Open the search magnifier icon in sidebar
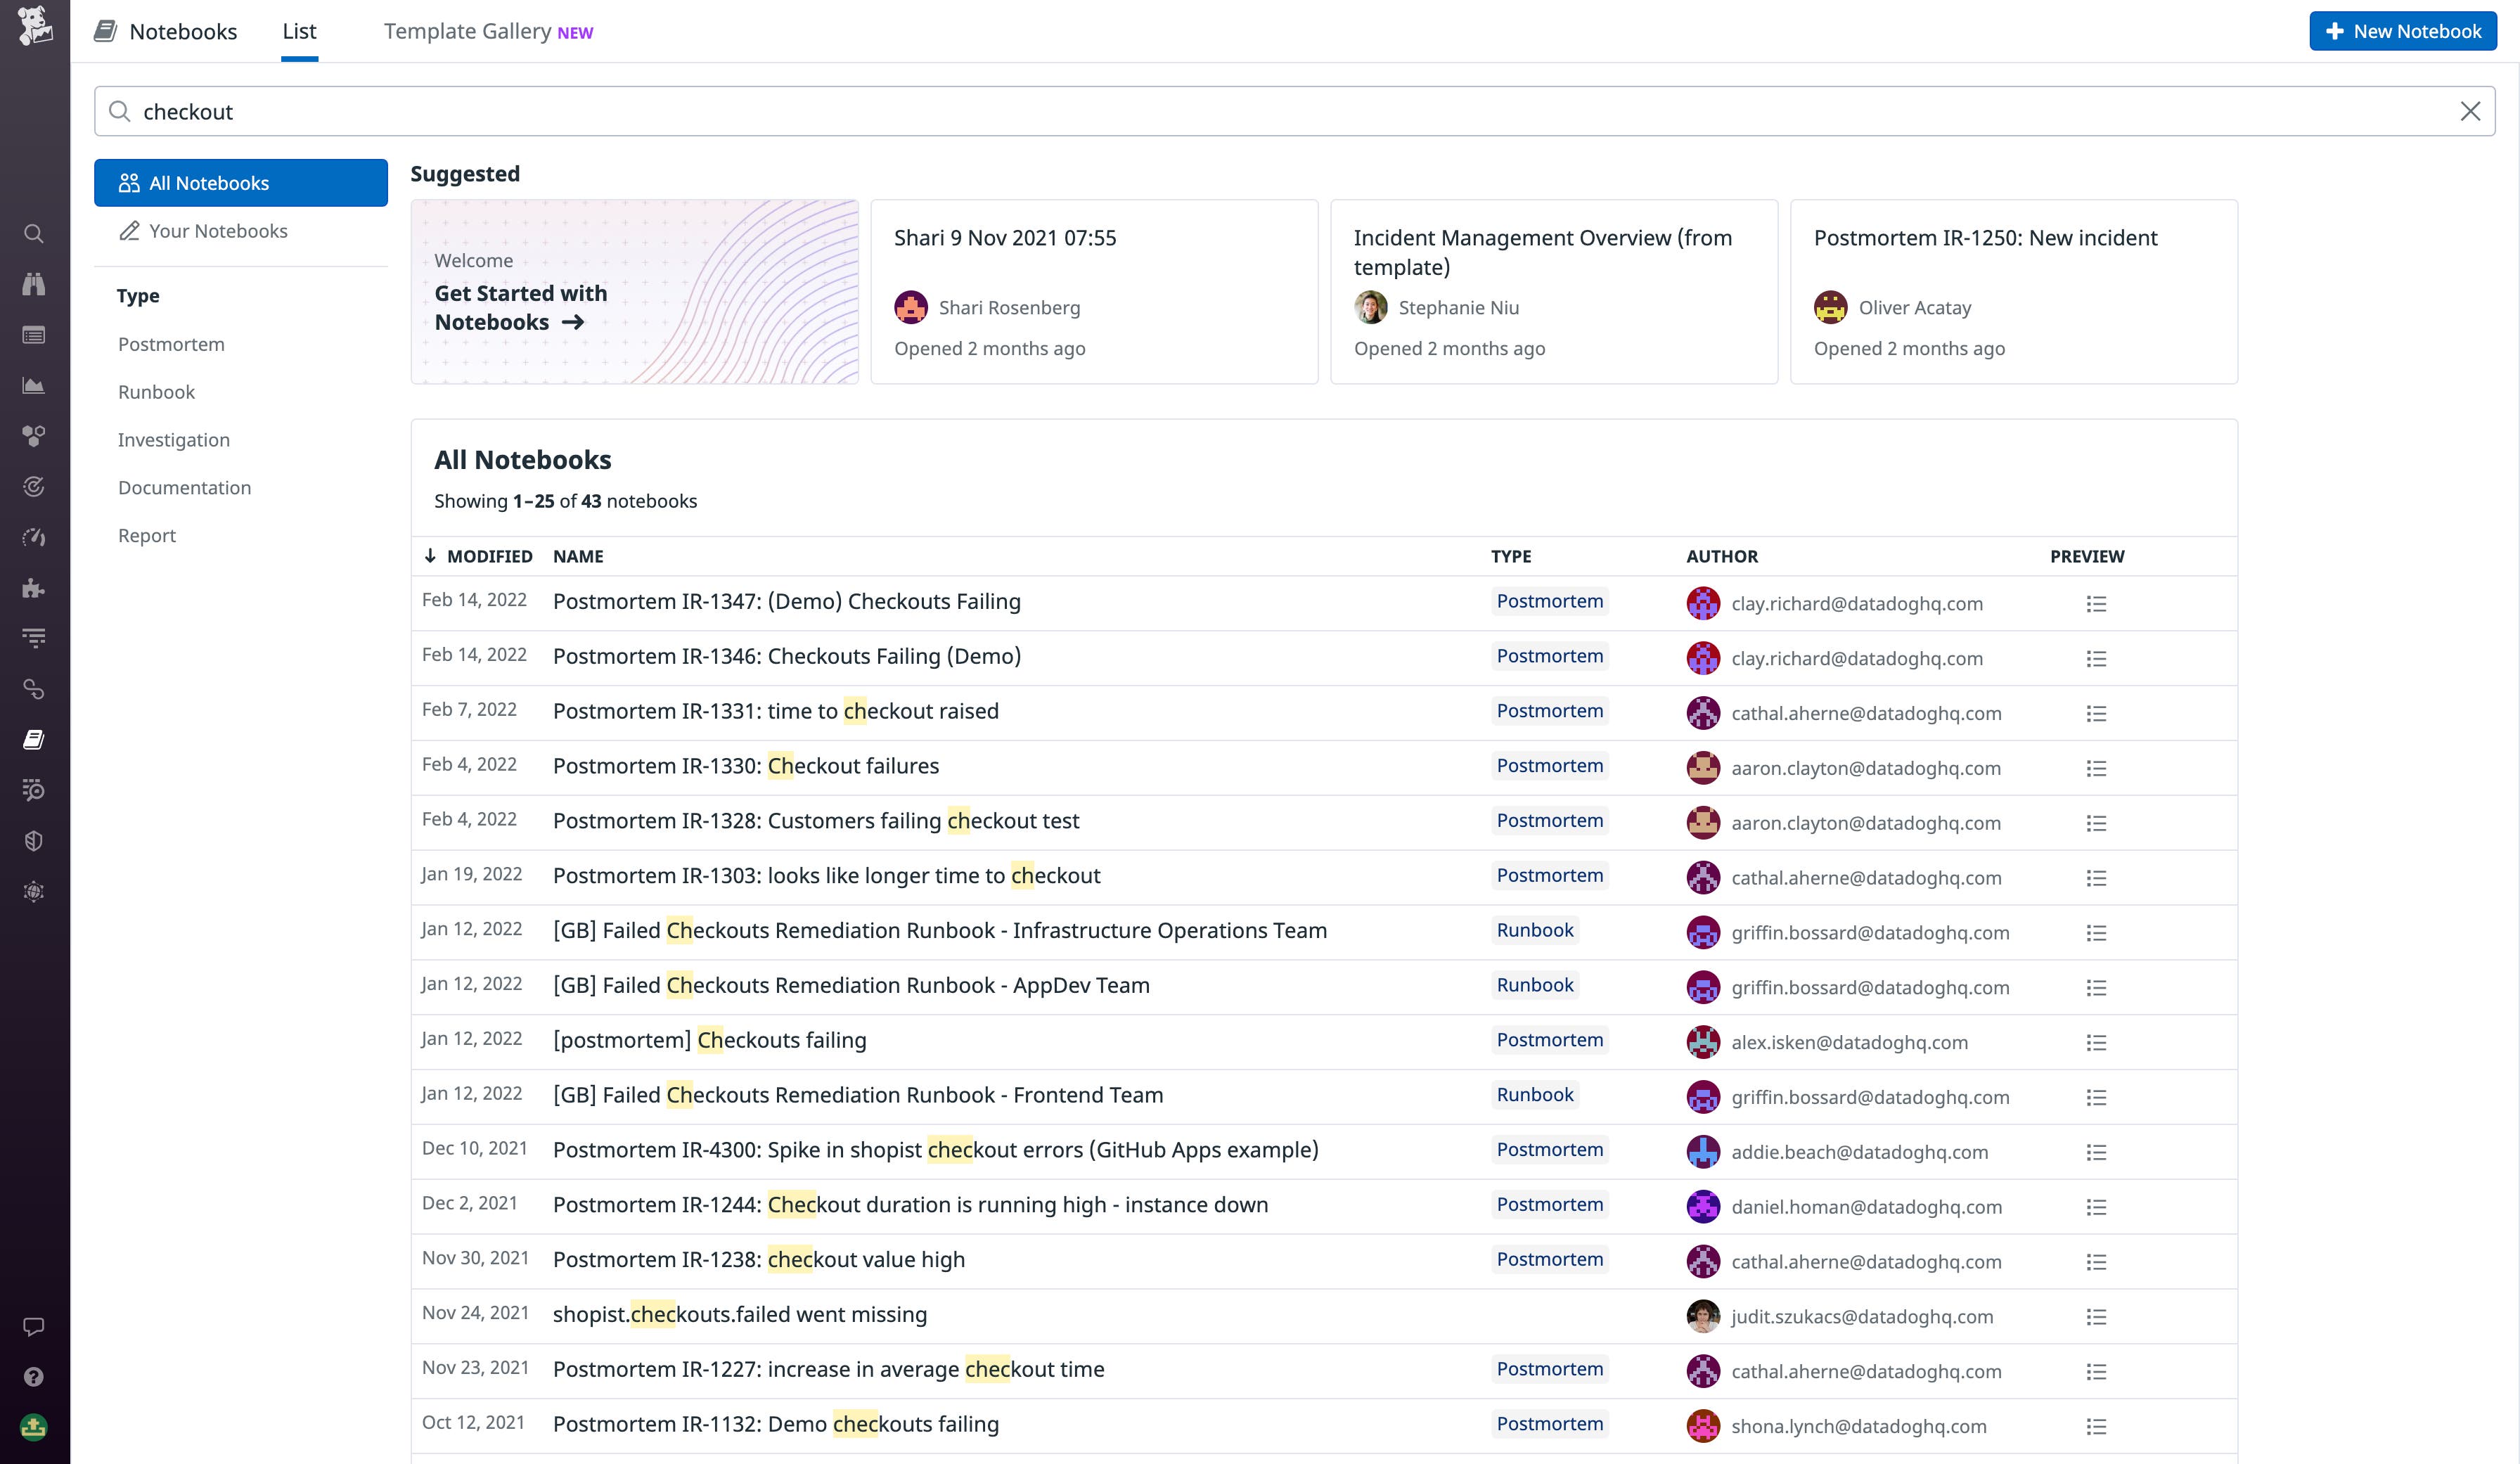2520x1464 pixels. click(x=34, y=234)
